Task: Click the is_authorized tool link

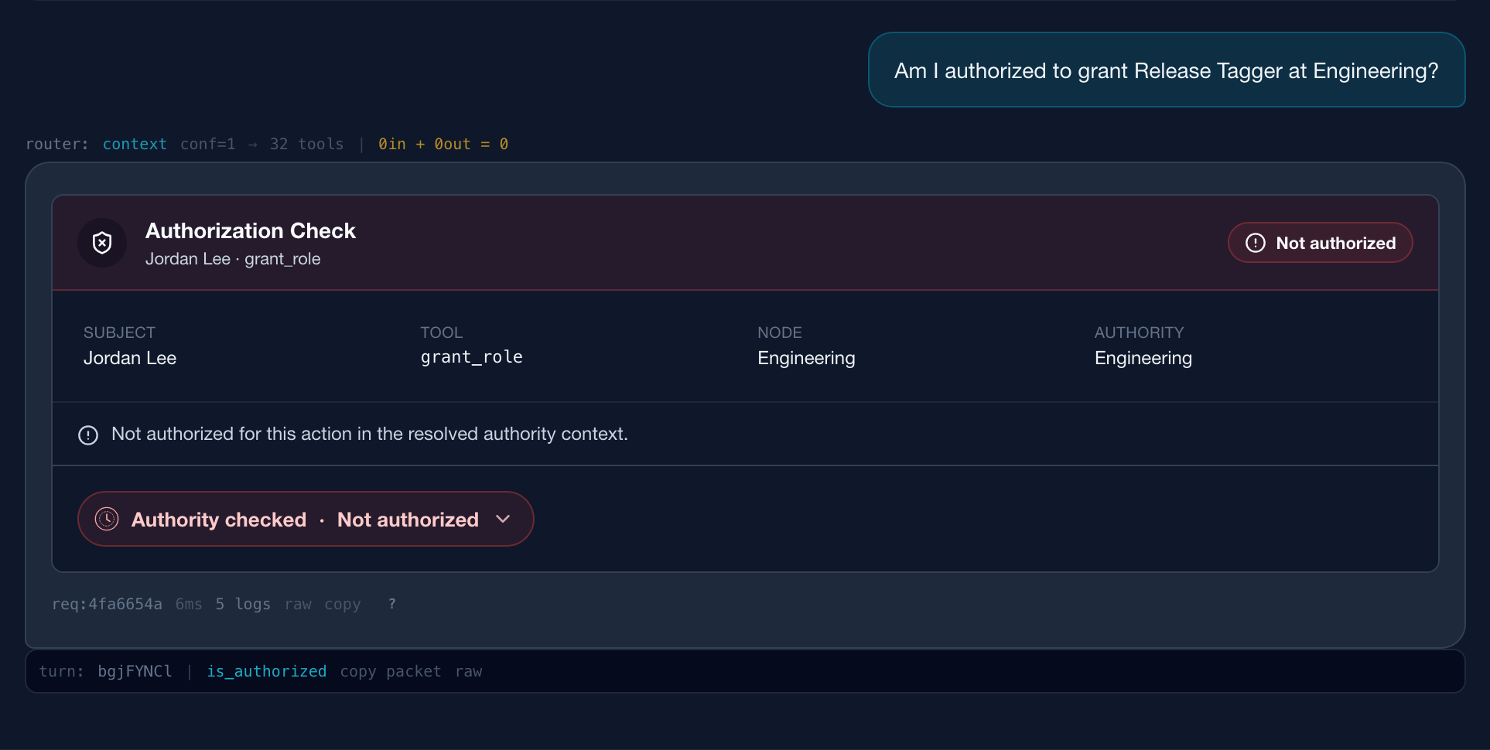Action: 266,671
